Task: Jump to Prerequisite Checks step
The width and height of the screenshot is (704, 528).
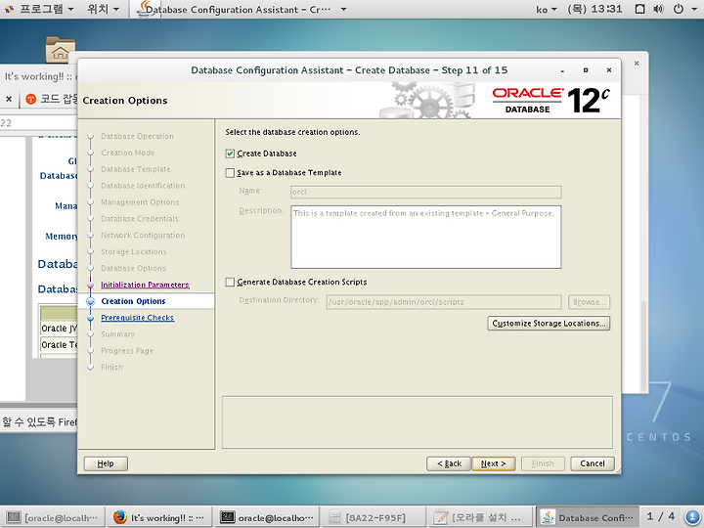Action: click(138, 318)
